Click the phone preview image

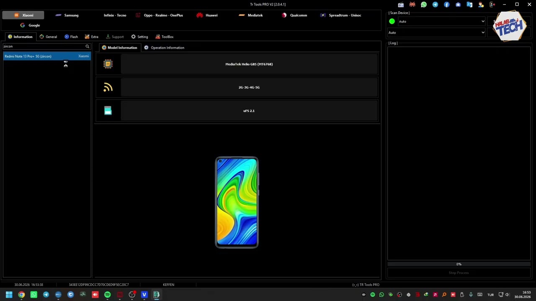237,203
